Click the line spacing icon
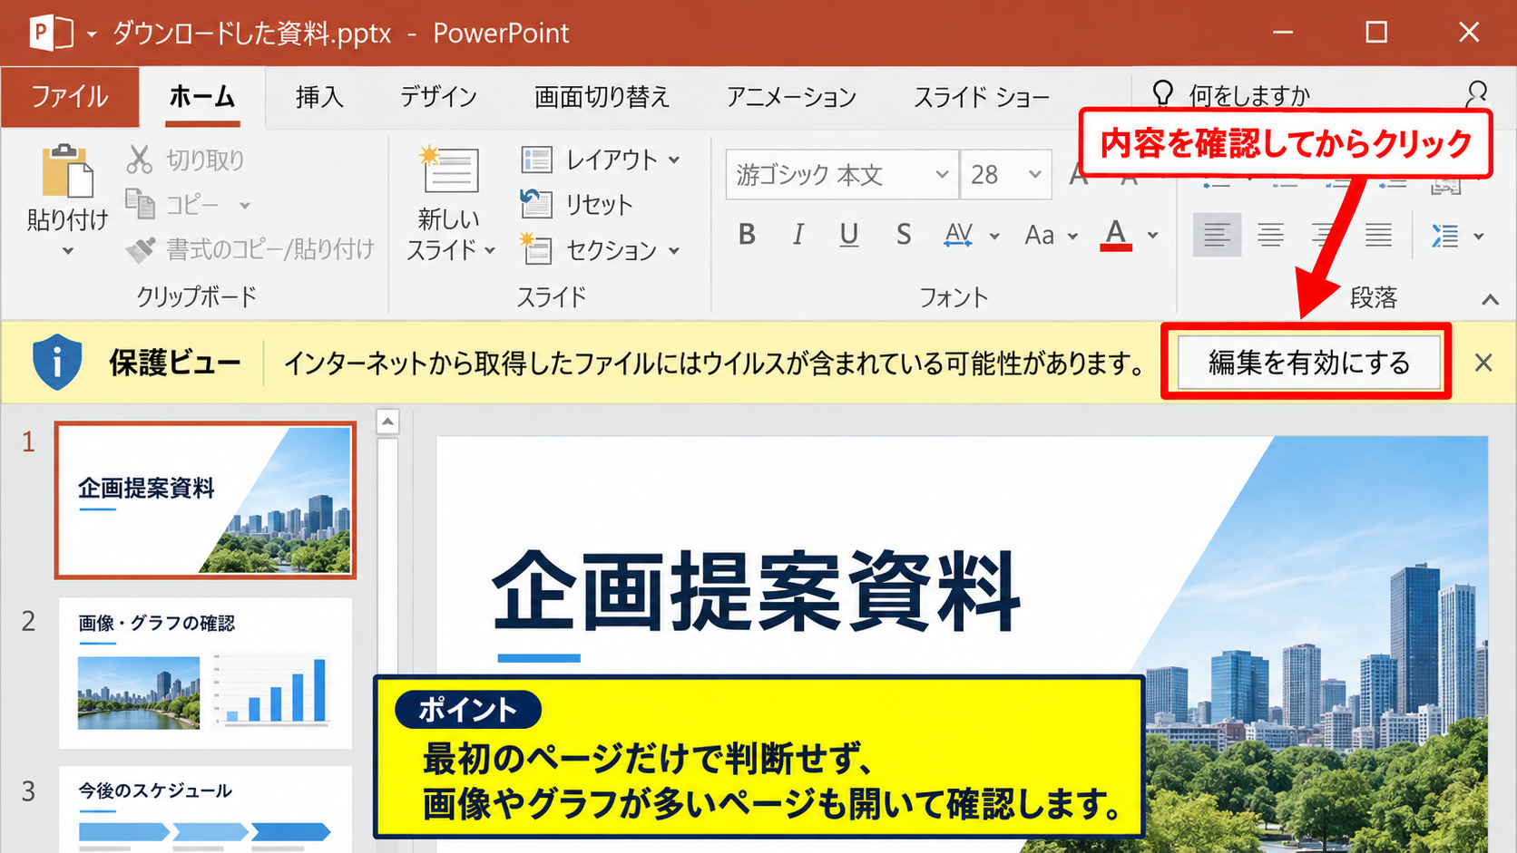Image resolution: width=1517 pixels, height=853 pixels. point(1444,236)
